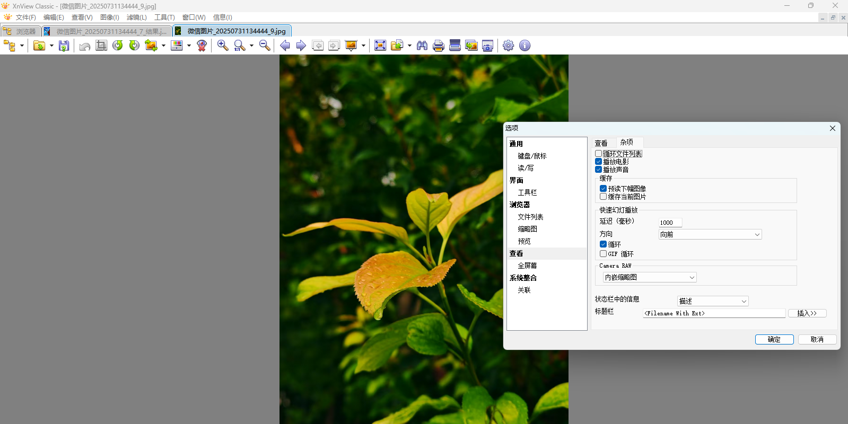Expand the Camera RAW 内嵌缩略图 dropdown
The image size is (848, 424).
649,277
